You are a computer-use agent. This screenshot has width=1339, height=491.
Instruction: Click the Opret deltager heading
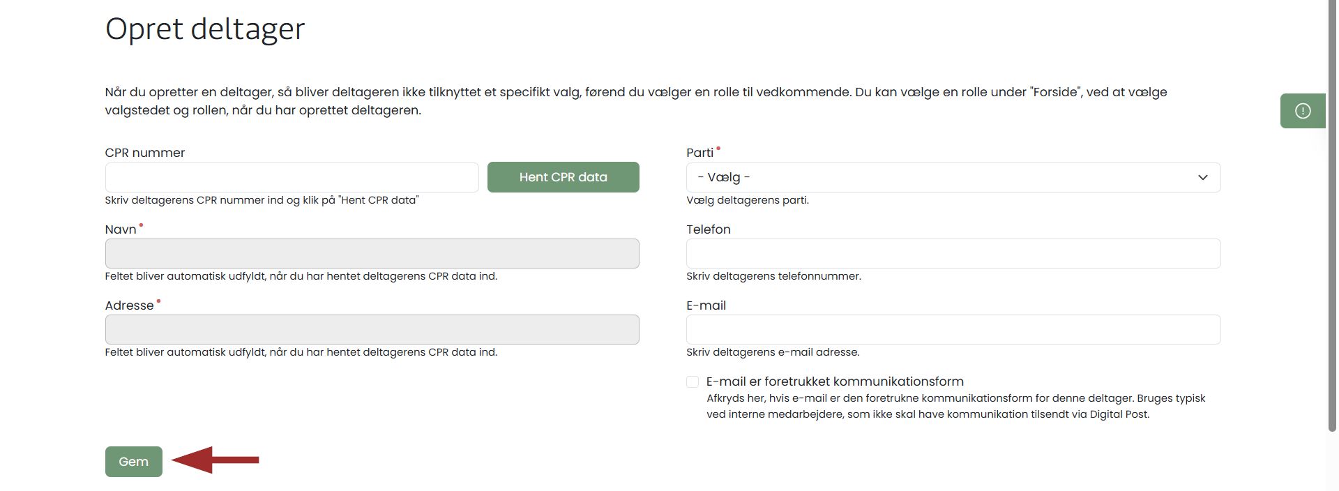click(205, 29)
